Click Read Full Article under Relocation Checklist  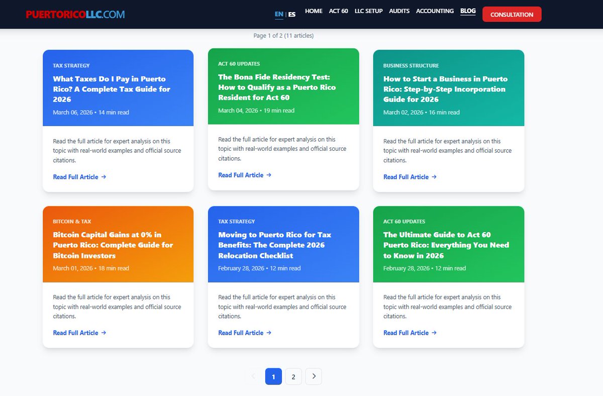245,333
